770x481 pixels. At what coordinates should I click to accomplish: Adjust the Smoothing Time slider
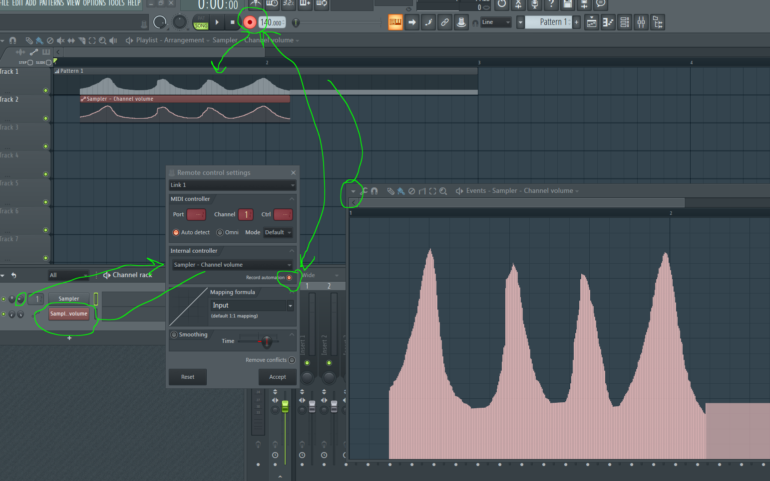[267, 341]
